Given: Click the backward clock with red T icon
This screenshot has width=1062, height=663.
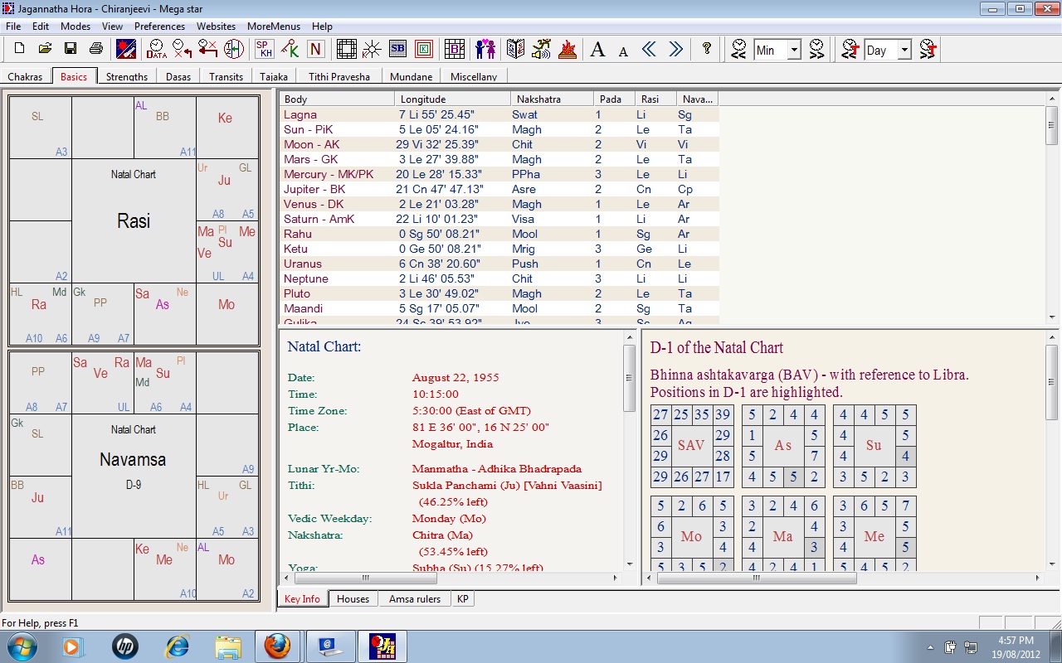Looking at the screenshot, I should click(850, 49).
